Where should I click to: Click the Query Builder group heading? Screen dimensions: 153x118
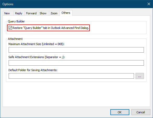tap(16, 21)
